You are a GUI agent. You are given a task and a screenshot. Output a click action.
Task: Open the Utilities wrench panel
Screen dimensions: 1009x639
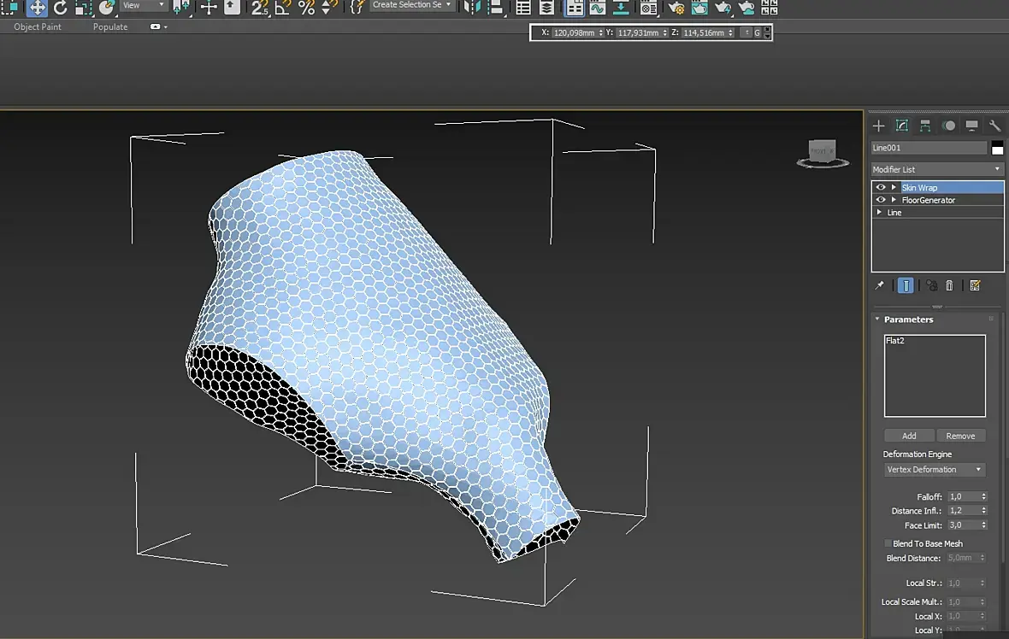click(x=994, y=126)
